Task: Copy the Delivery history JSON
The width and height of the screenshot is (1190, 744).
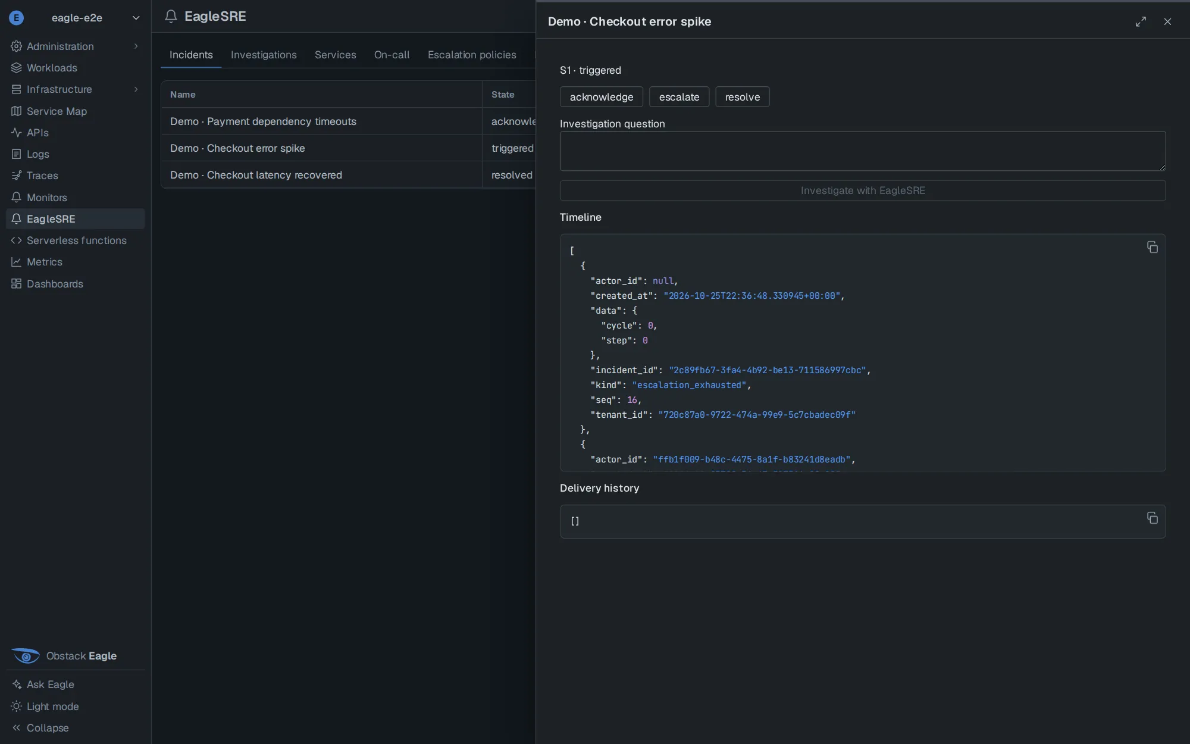Action: 1153,518
